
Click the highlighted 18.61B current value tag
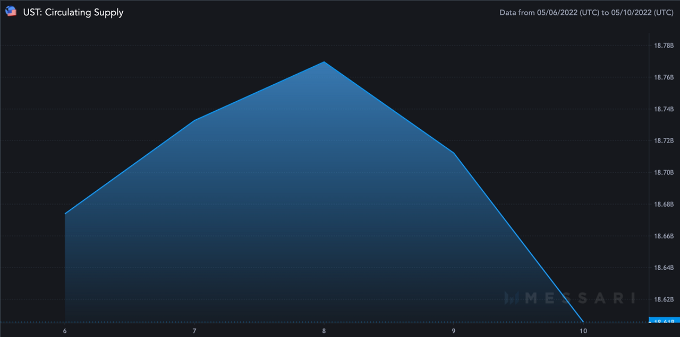click(664, 321)
